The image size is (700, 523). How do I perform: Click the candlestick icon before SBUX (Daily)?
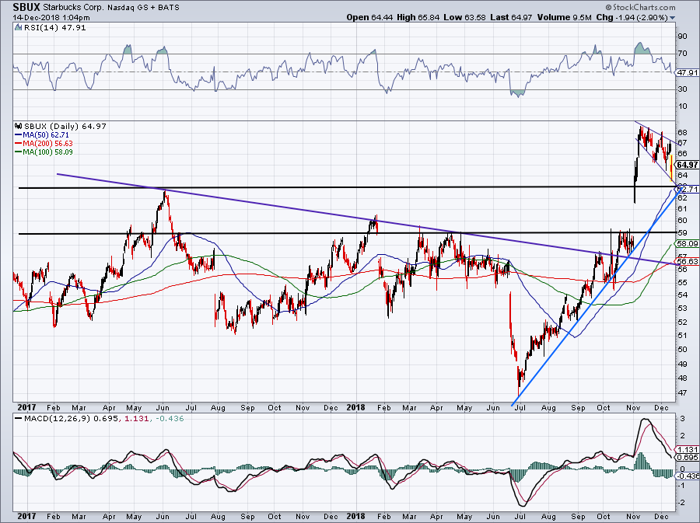(19, 126)
